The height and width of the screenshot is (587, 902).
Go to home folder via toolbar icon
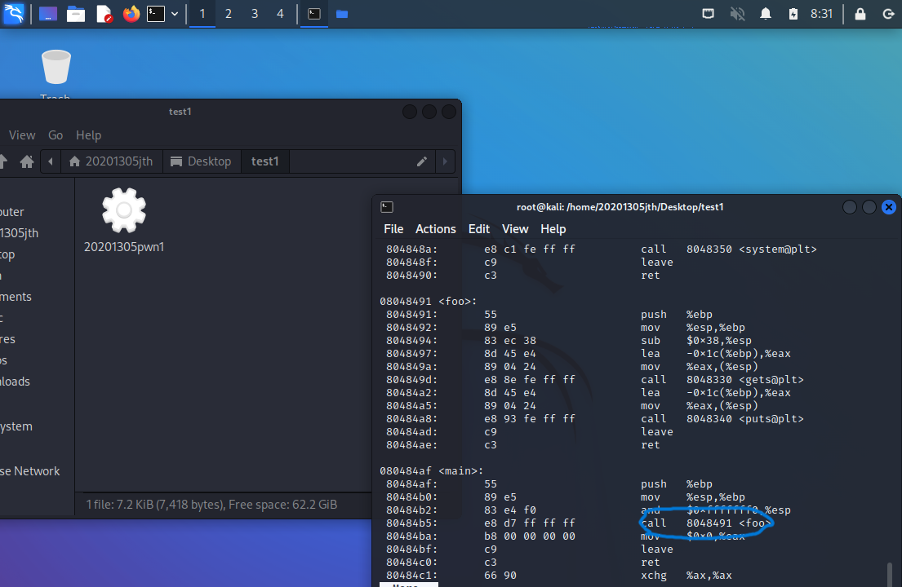tap(26, 162)
